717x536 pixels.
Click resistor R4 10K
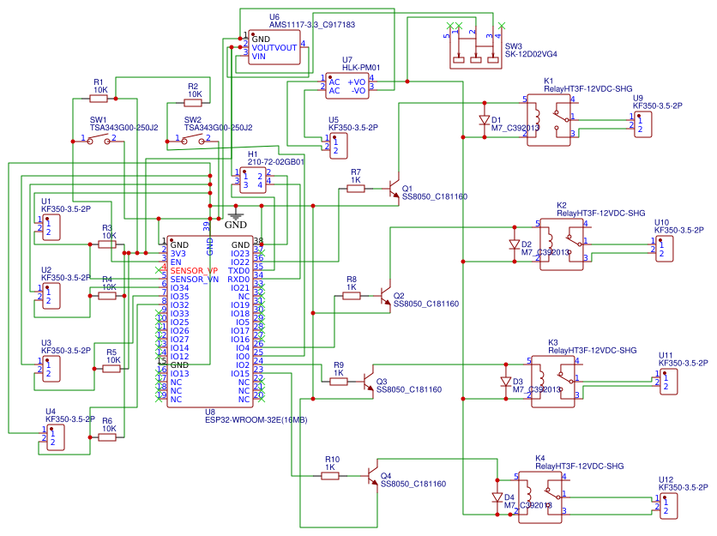(x=107, y=296)
